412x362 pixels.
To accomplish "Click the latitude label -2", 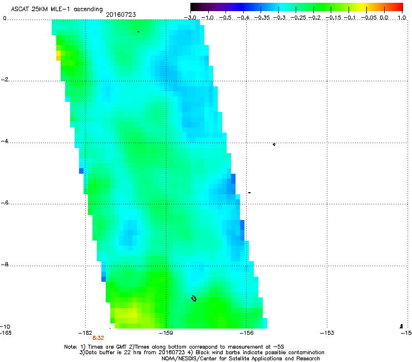I will [4, 80].
